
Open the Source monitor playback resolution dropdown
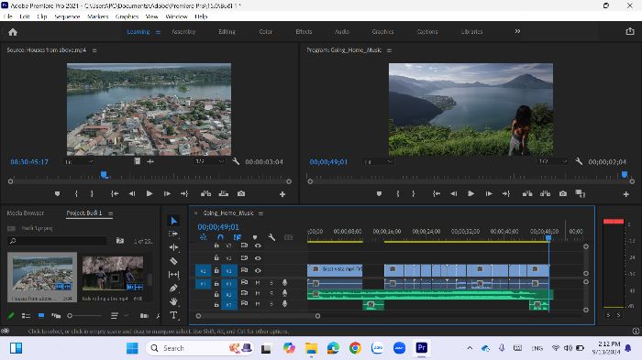coord(209,161)
